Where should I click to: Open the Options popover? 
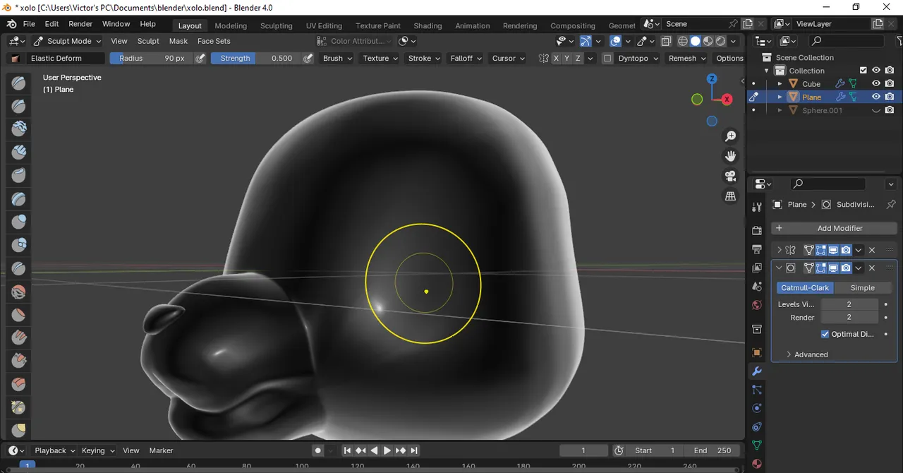click(729, 59)
